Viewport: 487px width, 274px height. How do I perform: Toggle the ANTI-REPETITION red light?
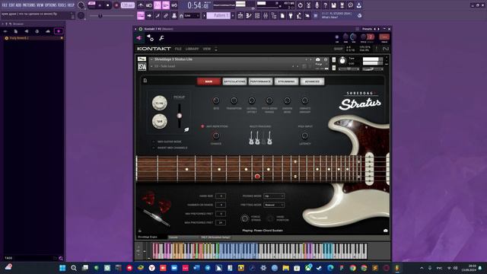[202, 126]
